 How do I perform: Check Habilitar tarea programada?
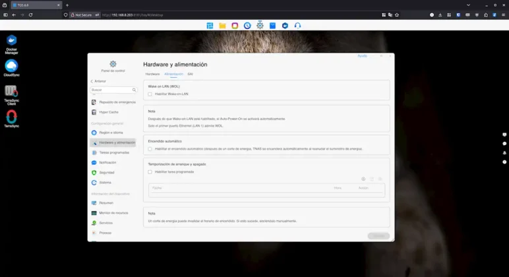[x=150, y=171]
